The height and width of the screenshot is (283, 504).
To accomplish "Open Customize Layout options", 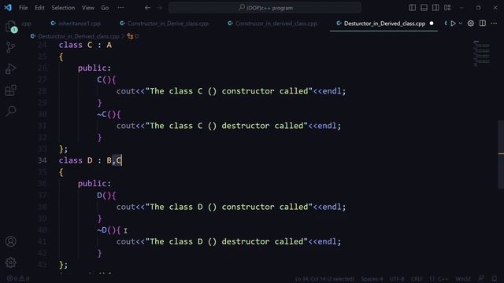I will [x=447, y=7].
